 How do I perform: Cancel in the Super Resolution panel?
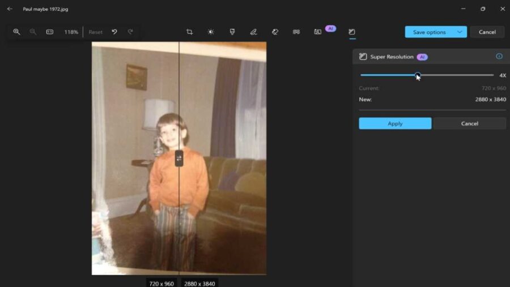click(469, 123)
